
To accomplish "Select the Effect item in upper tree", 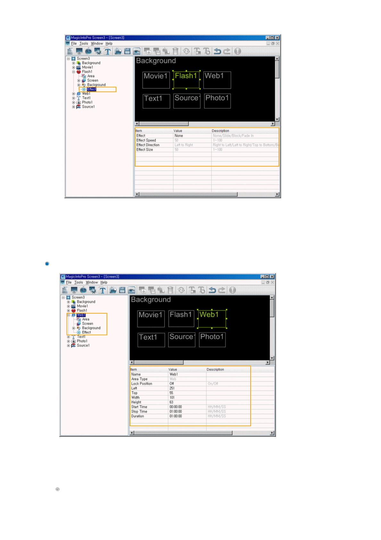I will 92,89.
